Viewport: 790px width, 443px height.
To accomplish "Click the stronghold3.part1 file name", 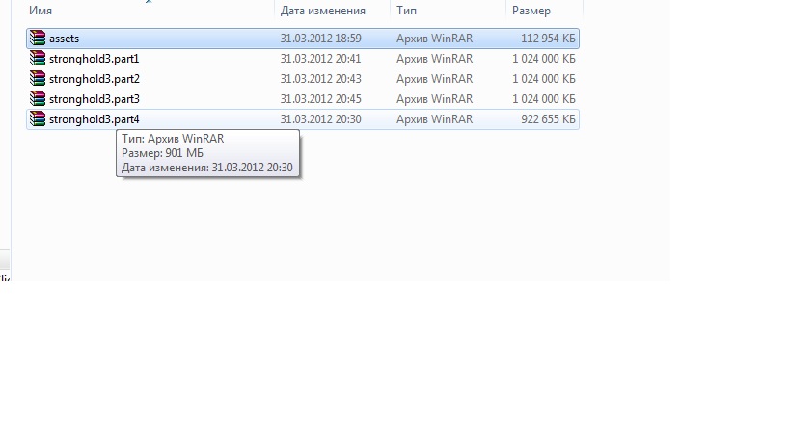I will pos(94,59).
